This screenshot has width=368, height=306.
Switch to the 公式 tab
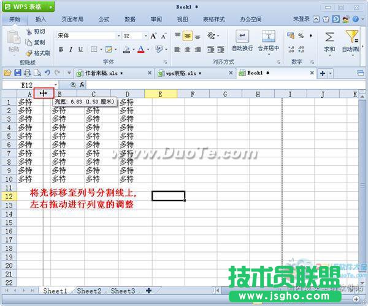click(104, 19)
